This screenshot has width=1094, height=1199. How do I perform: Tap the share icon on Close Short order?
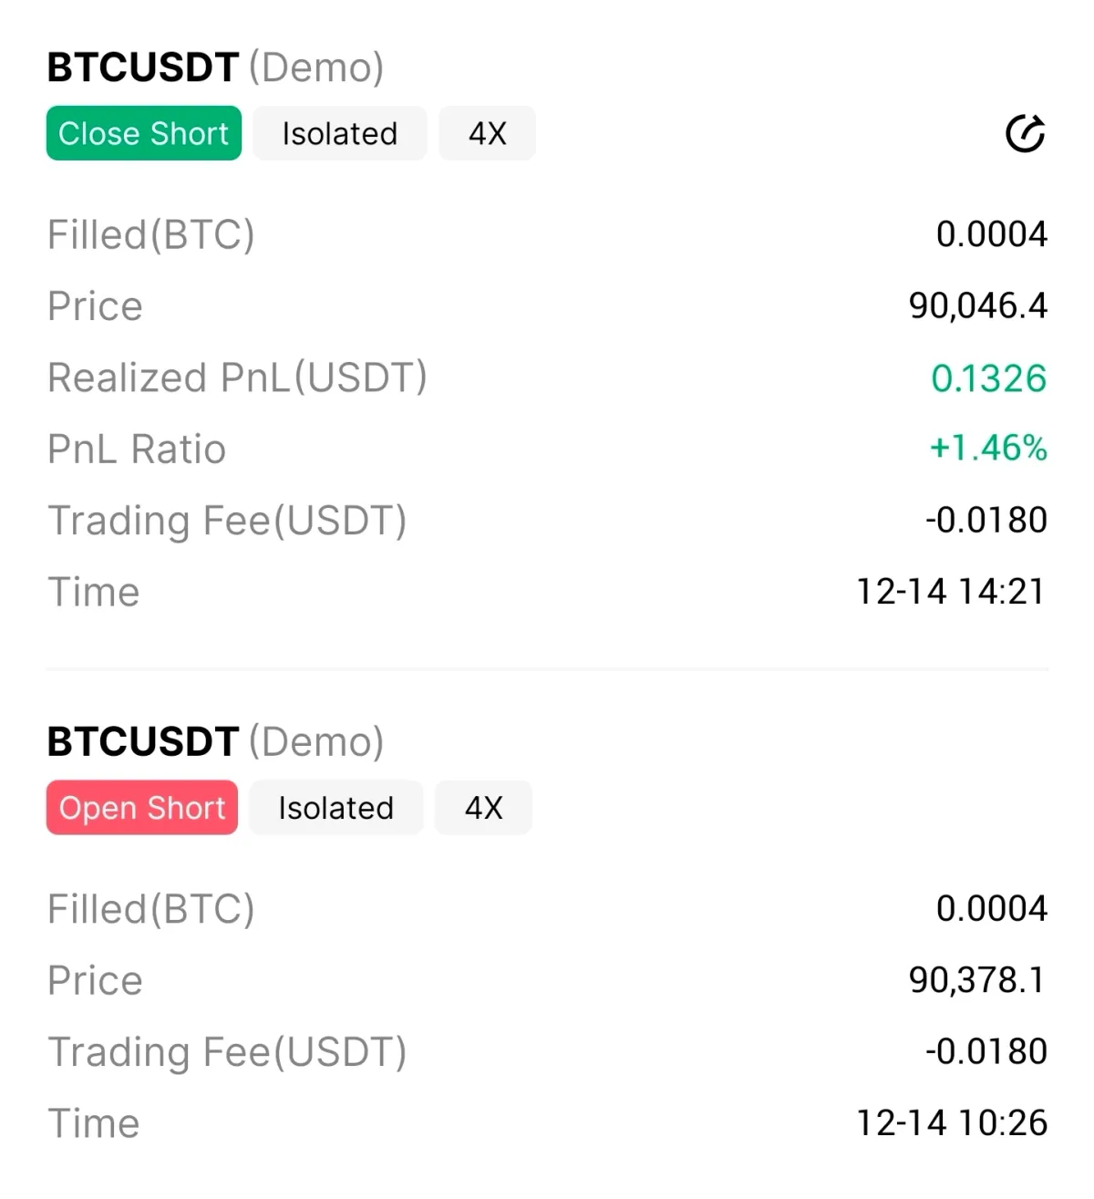coord(1025,134)
